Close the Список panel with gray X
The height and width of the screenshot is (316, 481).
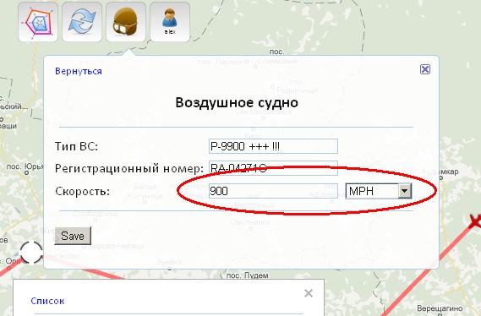309,293
